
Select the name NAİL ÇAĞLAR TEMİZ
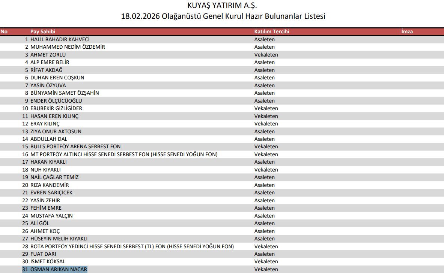click(x=55, y=177)
